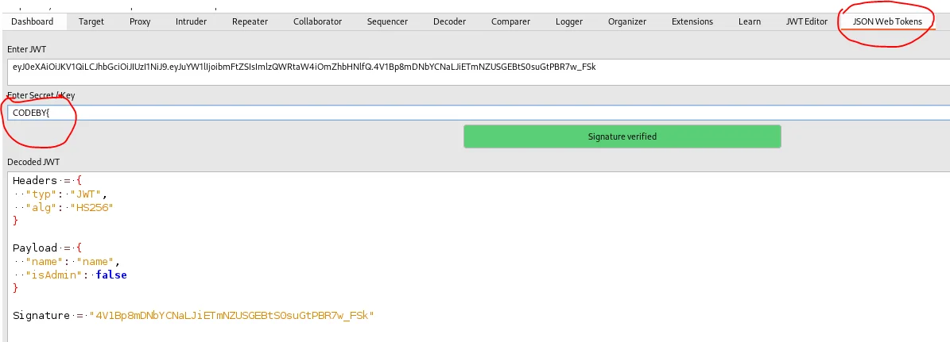Select the Intruder tab
The width and height of the screenshot is (950, 342).
pyautogui.click(x=191, y=21)
